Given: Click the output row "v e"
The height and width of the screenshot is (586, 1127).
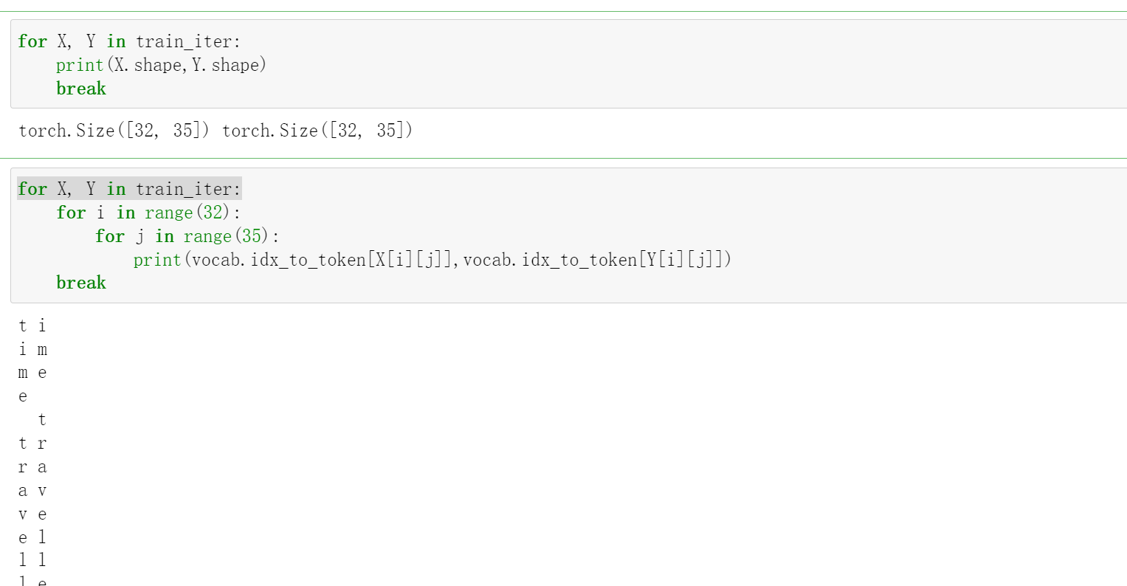Looking at the screenshot, I should point(32,514).
